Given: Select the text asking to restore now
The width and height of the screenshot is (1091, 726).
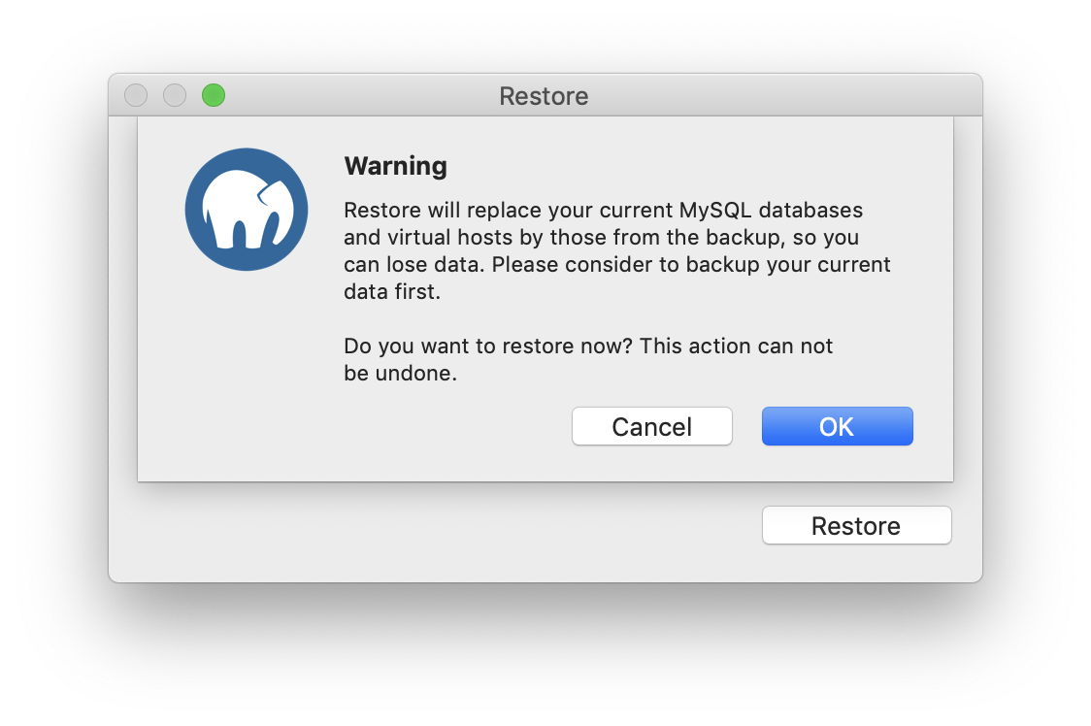Looking at the screenshot, I should pyautogui.click(x=587, y=359).
